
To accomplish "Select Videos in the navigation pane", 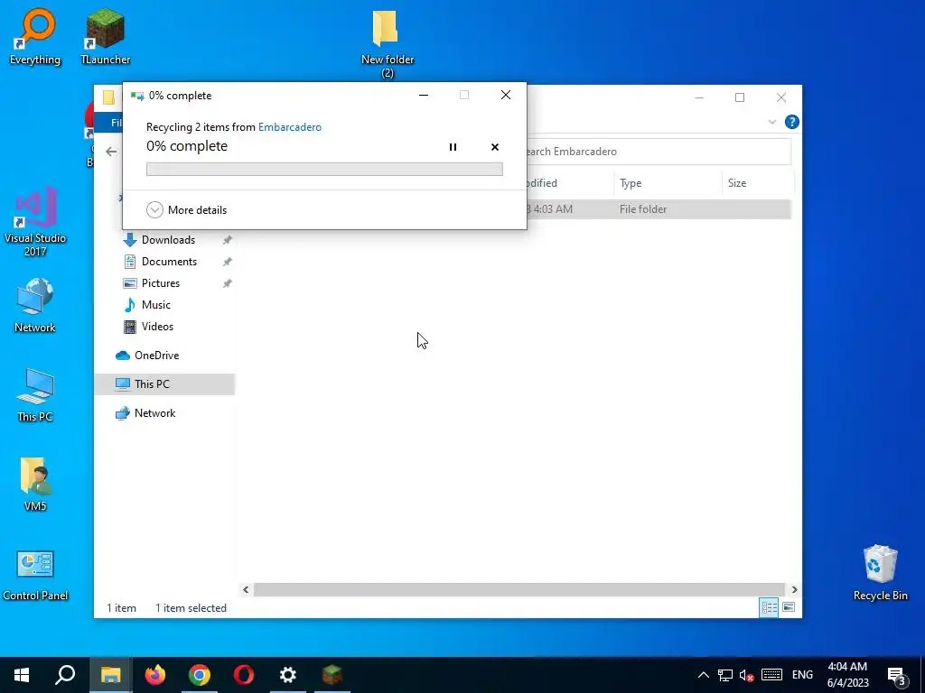I will point(157,327).
